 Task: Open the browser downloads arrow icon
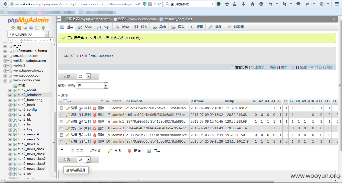[243, 4]
